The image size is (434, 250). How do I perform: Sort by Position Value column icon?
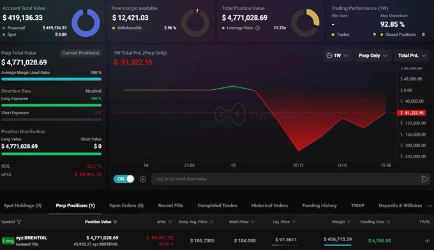tap(116, 222)
